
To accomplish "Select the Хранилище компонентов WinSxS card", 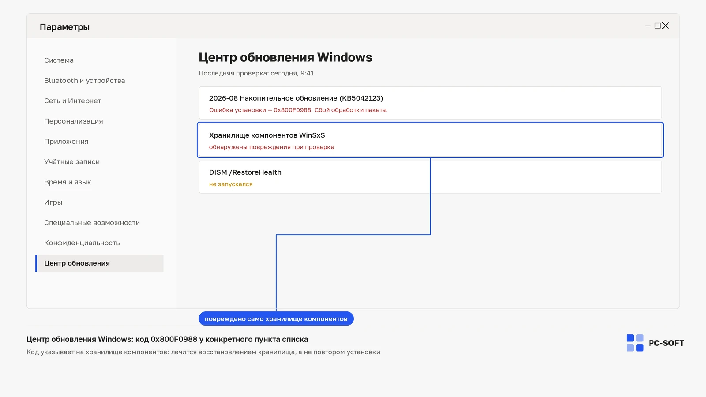I will [430, 140].
